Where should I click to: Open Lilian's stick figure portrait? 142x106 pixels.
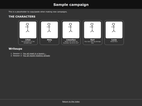pos(28,30)
